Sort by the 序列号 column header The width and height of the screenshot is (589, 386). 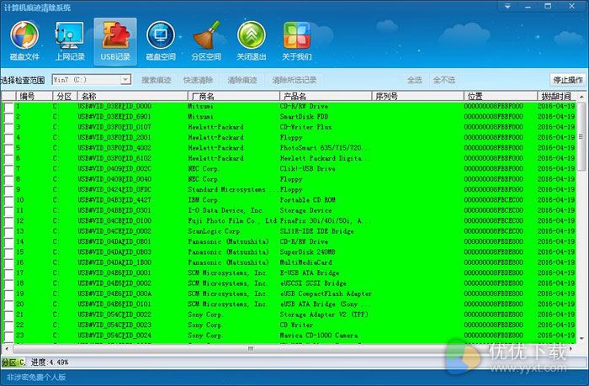(417, 97)
